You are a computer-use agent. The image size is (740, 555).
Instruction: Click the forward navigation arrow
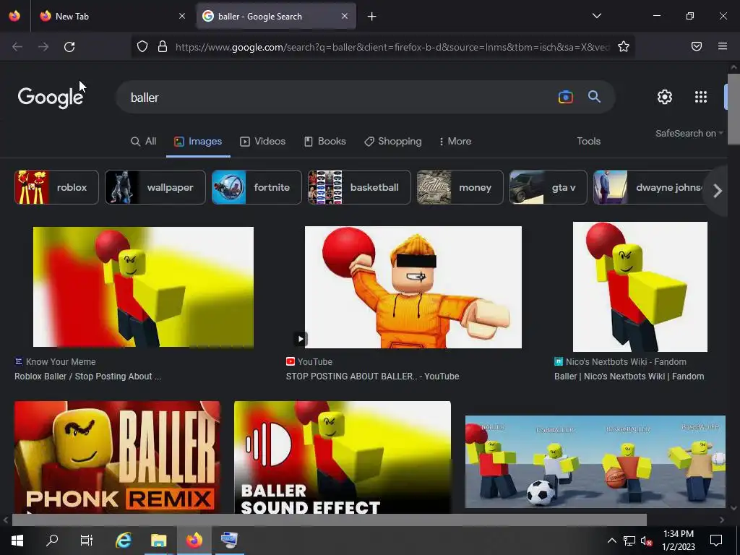[43, 47]
